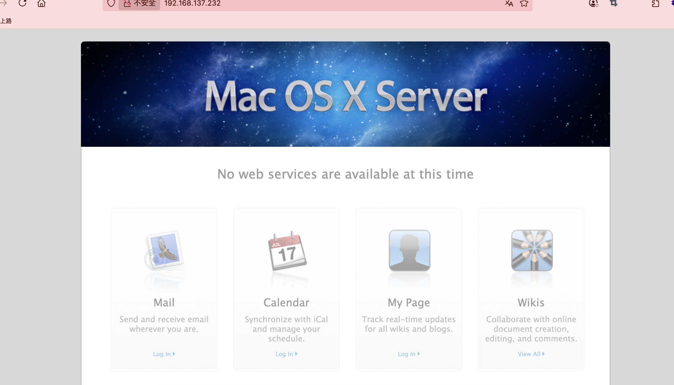Click the 不安全 insecure connection badge
The width and height of the screenshot is (674, 385).
139,3
